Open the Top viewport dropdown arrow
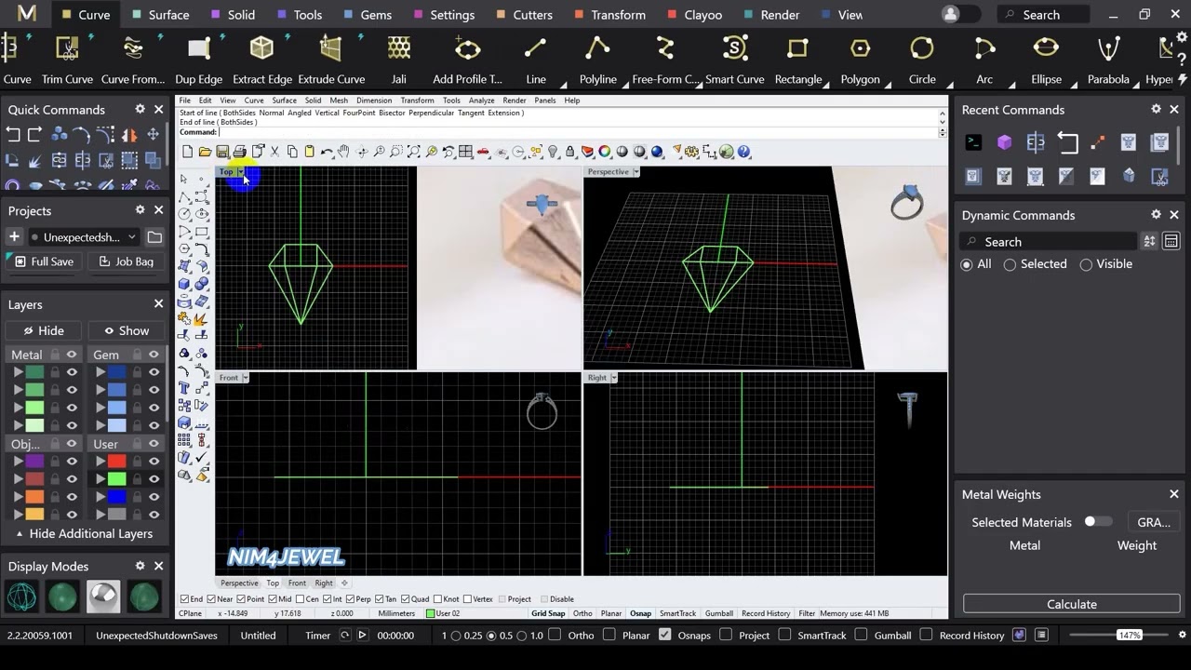 coord(241,172)
